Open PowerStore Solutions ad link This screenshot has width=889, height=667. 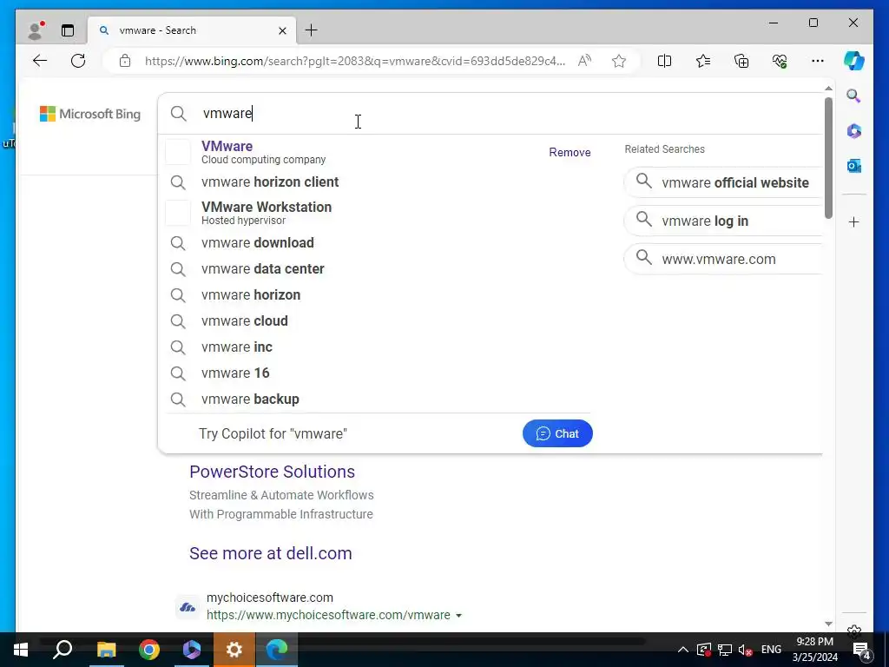pos(272,472)
